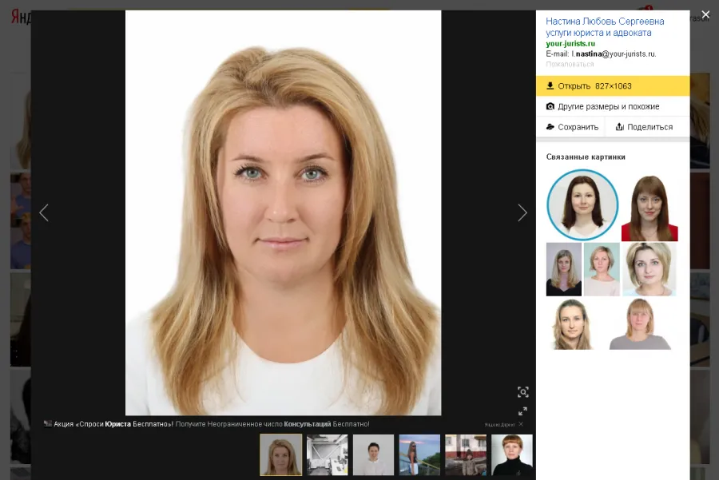Open the «Спроси Юриста Бесплатно» ad link
The height and width of the screenshot is (480, 719).
pos(212,424)
